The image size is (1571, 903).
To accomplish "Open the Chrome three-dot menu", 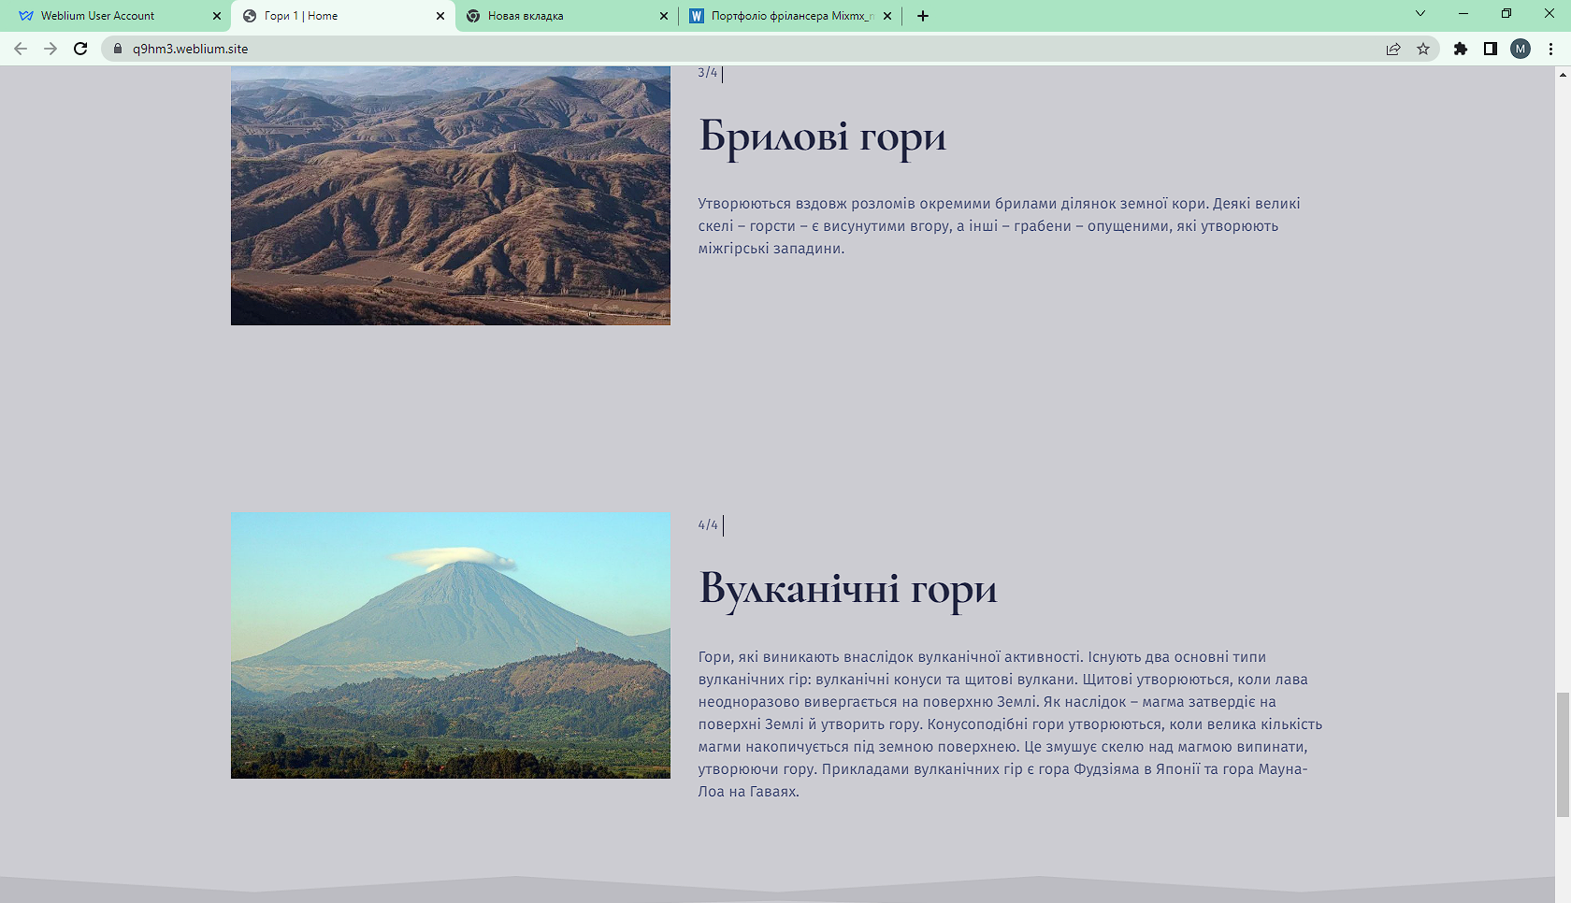I will pos(1550,49).
